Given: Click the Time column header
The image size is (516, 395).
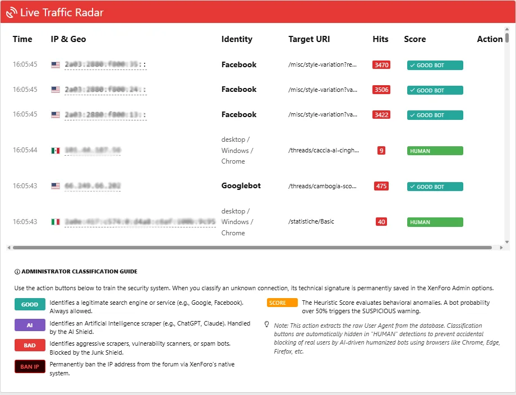Looking at the screenshot, I should (22, 39).
